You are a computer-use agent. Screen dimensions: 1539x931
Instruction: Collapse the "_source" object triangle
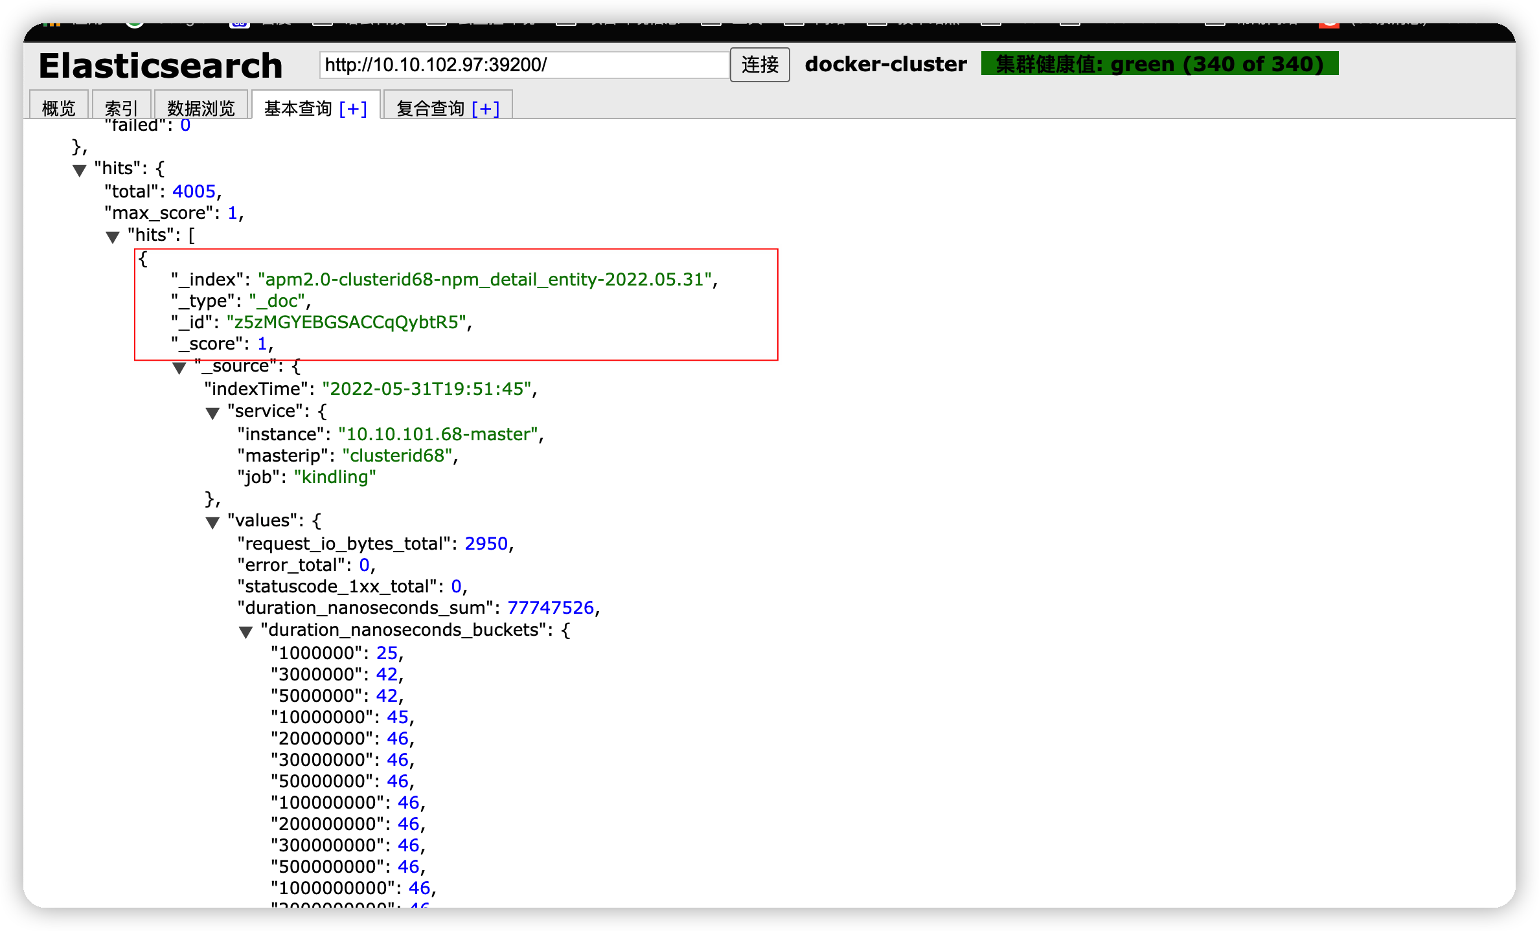point(179,368)
